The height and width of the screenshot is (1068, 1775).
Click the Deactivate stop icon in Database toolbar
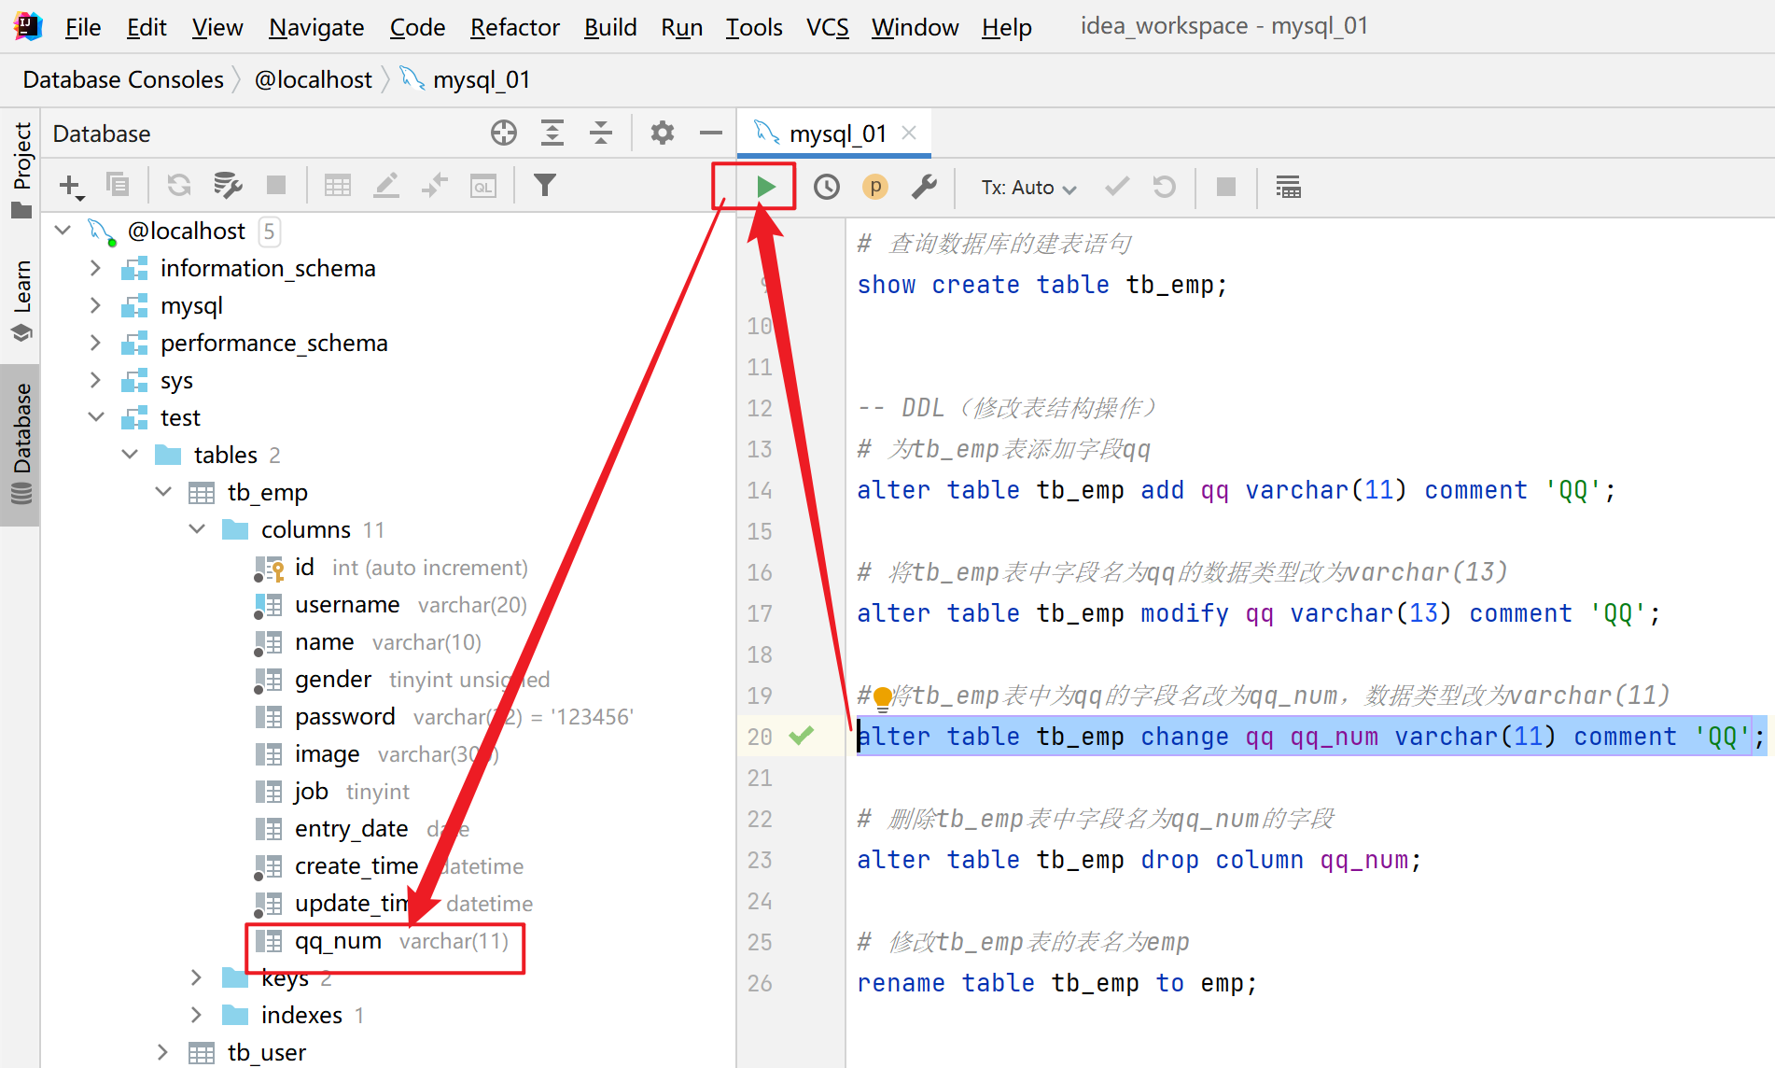coord(276,185)
